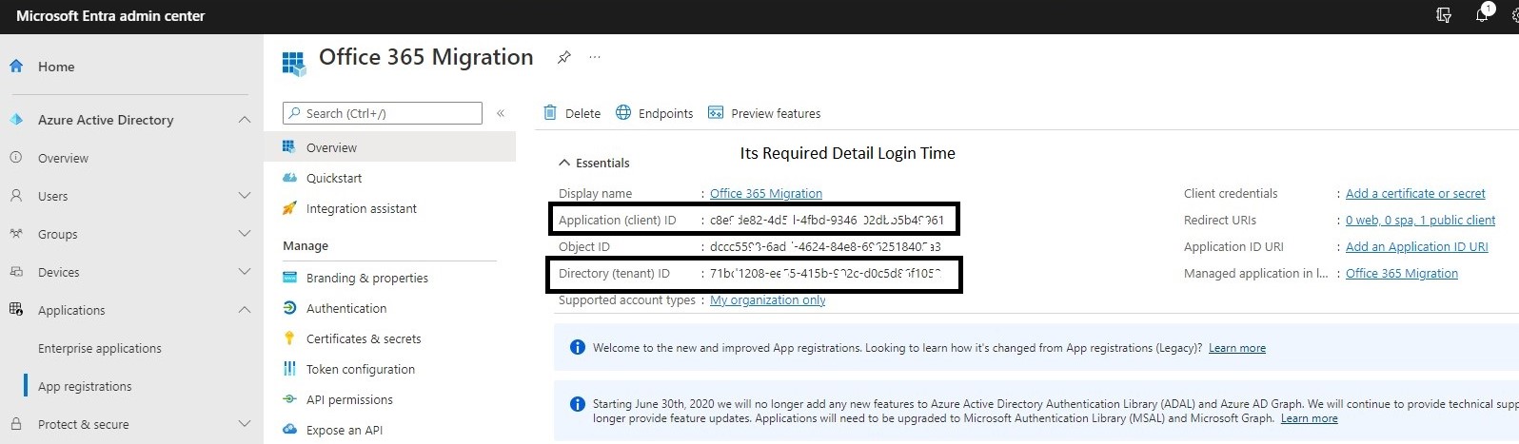The image size is (1519, 444).
Task: Expand the Protect & secure chevron
Action: coord(245,424)
